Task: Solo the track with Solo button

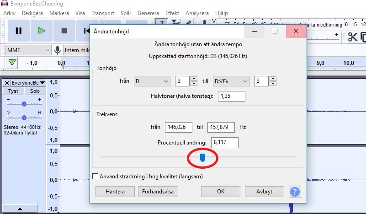Action: point(35,91)
